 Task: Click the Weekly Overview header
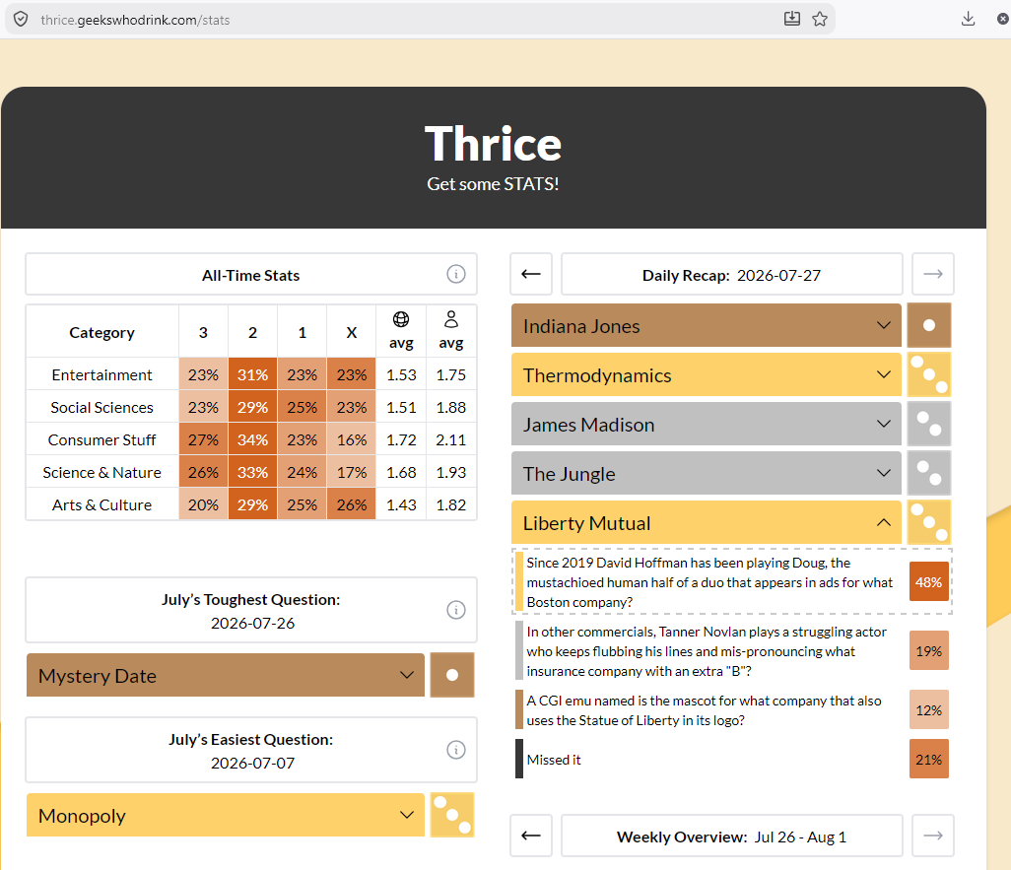pos(732,837)
